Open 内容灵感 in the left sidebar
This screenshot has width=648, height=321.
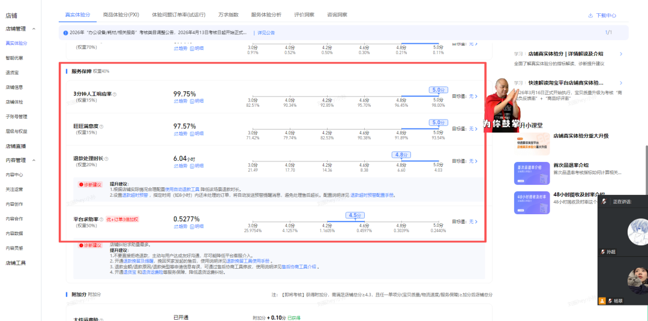[14, 248]
